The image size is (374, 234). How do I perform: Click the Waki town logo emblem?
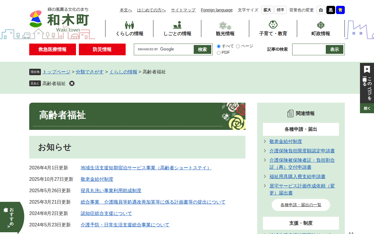36,19
